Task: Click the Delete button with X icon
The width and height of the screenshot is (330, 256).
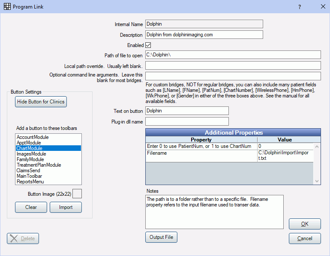Action: pos(23,238)
